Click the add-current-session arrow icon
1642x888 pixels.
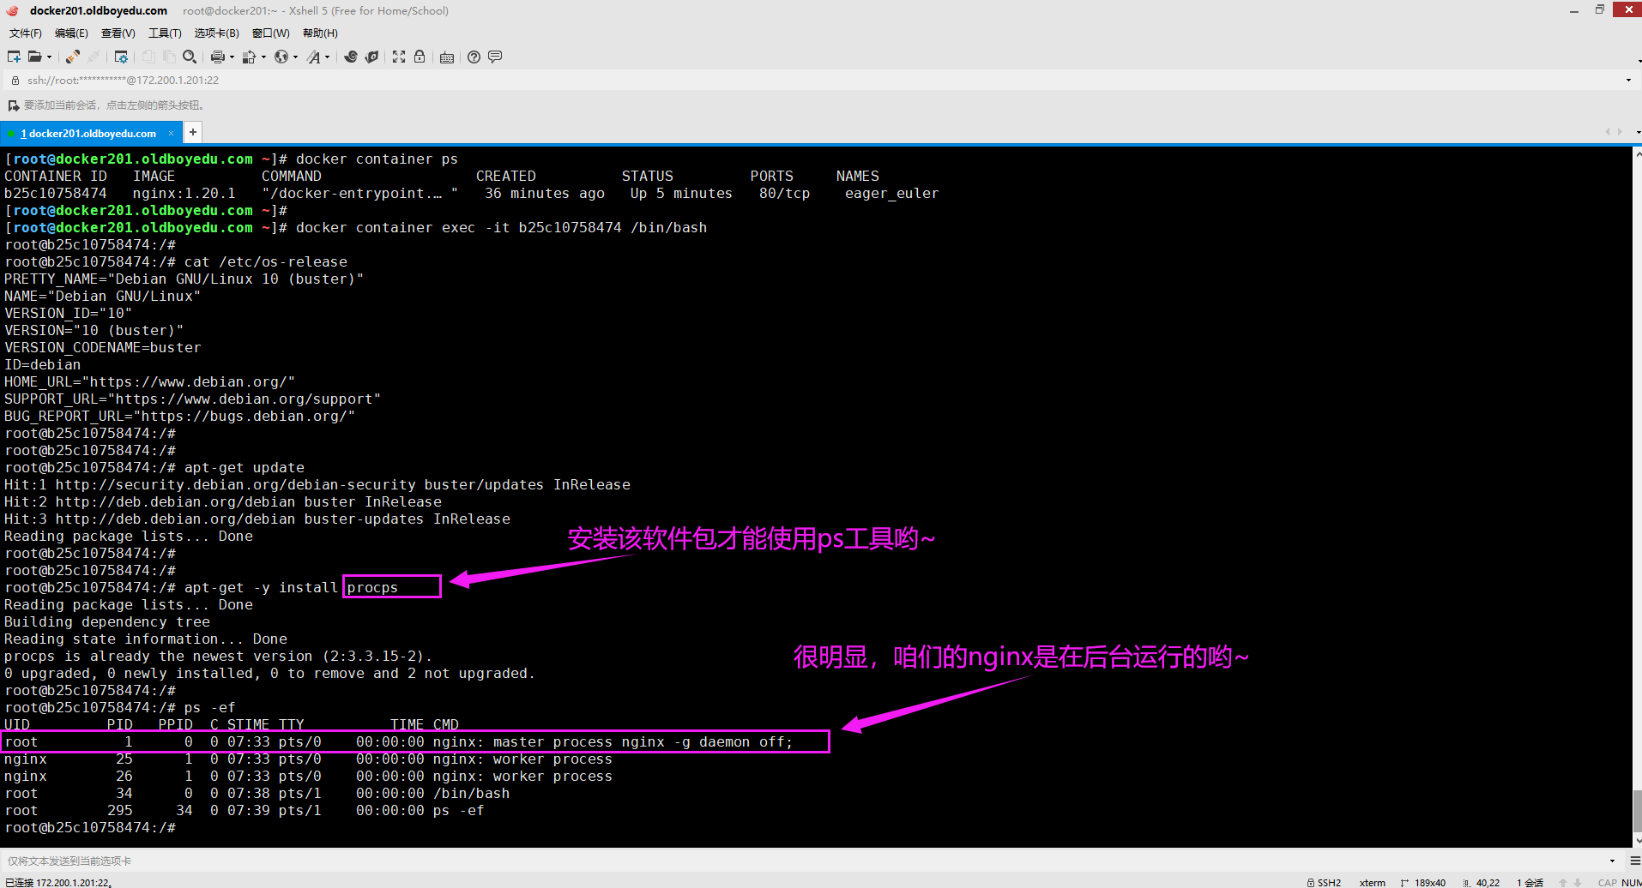click(x=13, y=105)
